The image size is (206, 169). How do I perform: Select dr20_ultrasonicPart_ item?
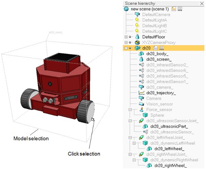pos(169,126)
